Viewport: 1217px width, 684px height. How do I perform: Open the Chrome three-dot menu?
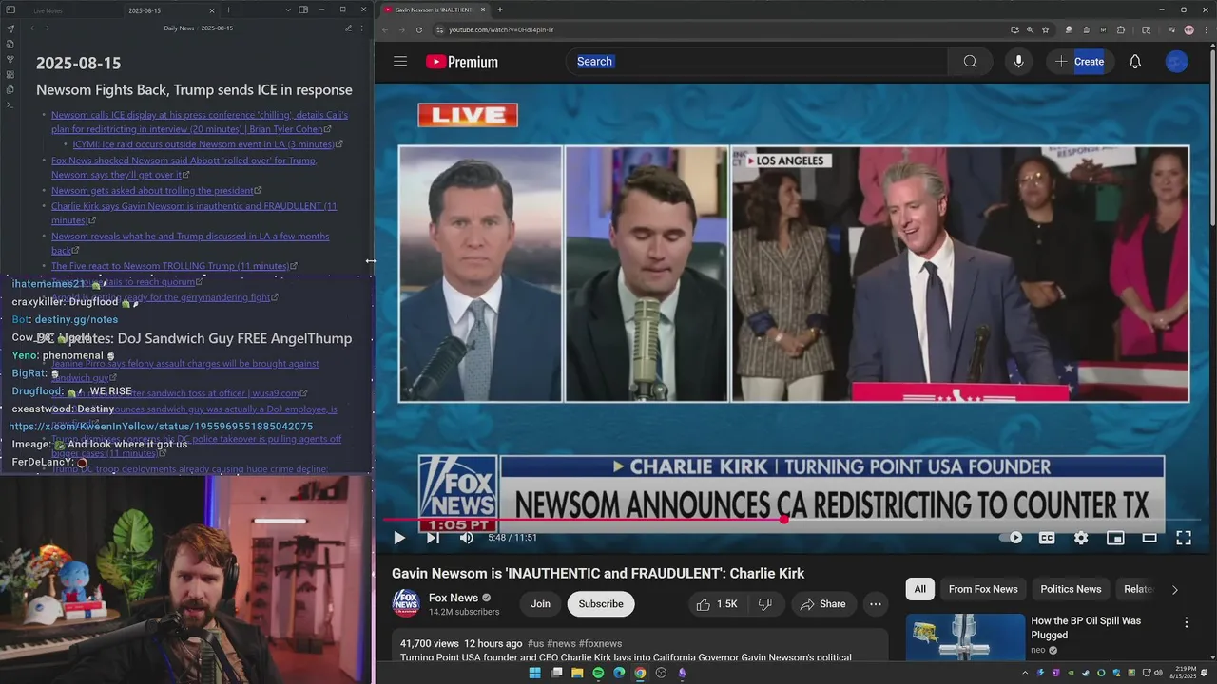(1206, 29)
